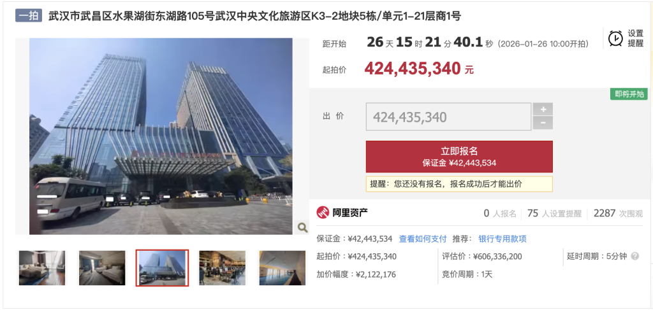The height and width of the screenshot is (310, 653).
Task: Click the 即将开始 status tag
Action: (x=629, y=94)
